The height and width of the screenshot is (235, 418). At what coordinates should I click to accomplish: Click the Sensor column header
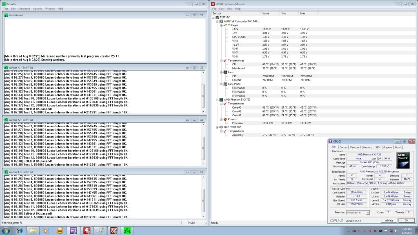236,13
